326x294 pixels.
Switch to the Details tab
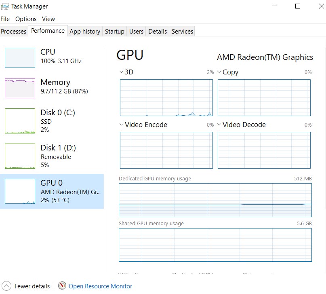(158, 31)
